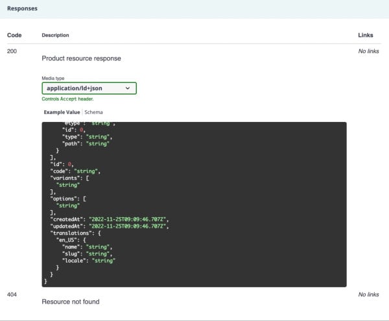Click the Description column header
This screenshot has width=389, height=321.
coord(55,35)
